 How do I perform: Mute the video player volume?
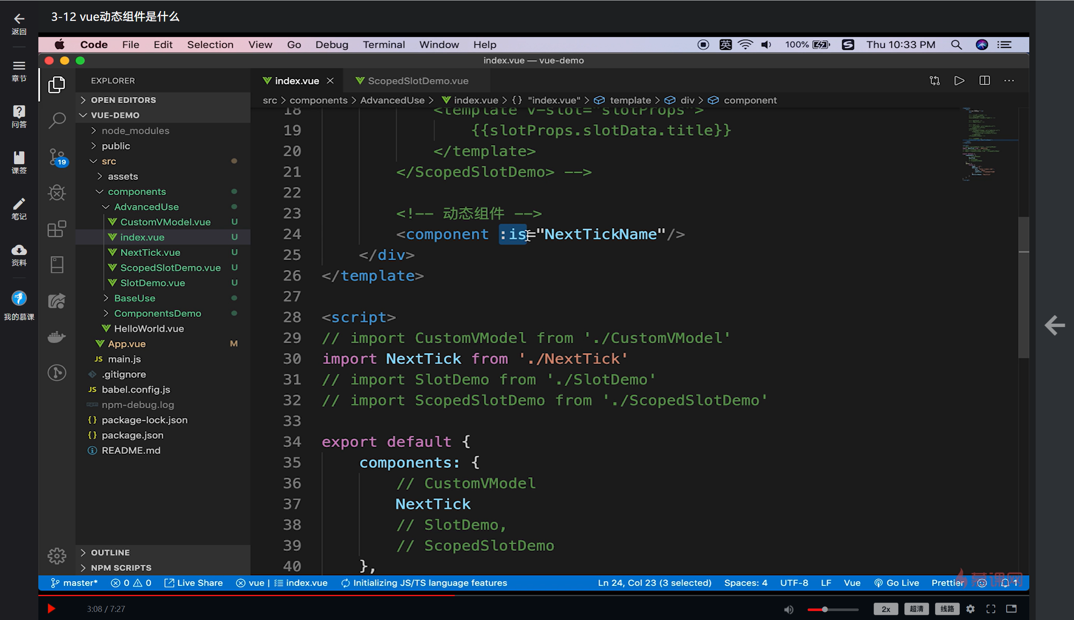(x=788, y=609)
